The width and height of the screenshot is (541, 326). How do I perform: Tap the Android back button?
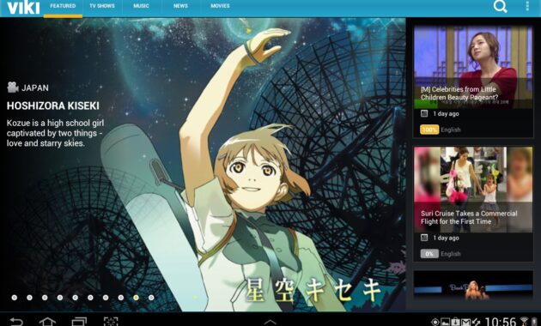(16, 322)
